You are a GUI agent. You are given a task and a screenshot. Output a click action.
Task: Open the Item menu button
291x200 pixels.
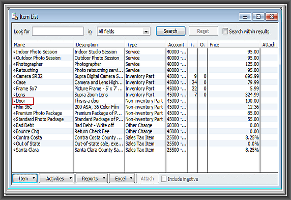(25, 179)
